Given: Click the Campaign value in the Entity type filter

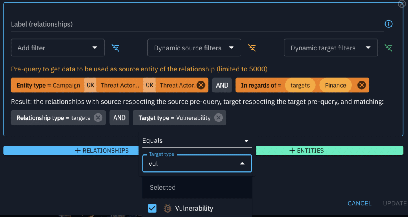Looking at the screenshot, I should point(67,85).
